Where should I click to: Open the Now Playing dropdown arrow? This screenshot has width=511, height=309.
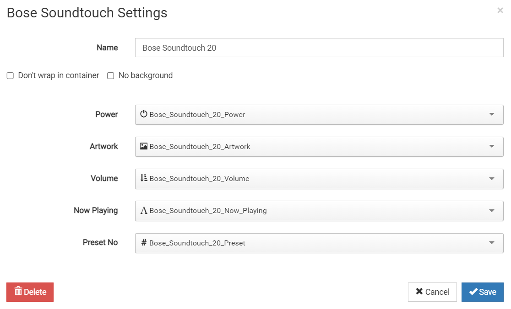pyautogui.click(x=492, y=211)
